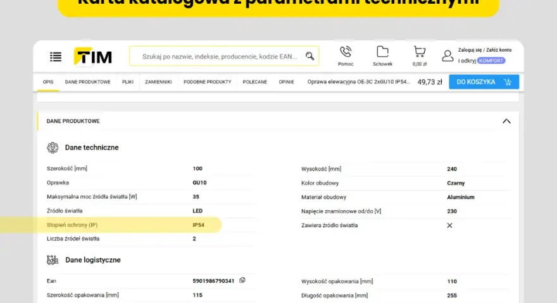Click the Źródło światła value LED
Screen dimensions: 557x303
pyautogui.click(x=197, y=210)
